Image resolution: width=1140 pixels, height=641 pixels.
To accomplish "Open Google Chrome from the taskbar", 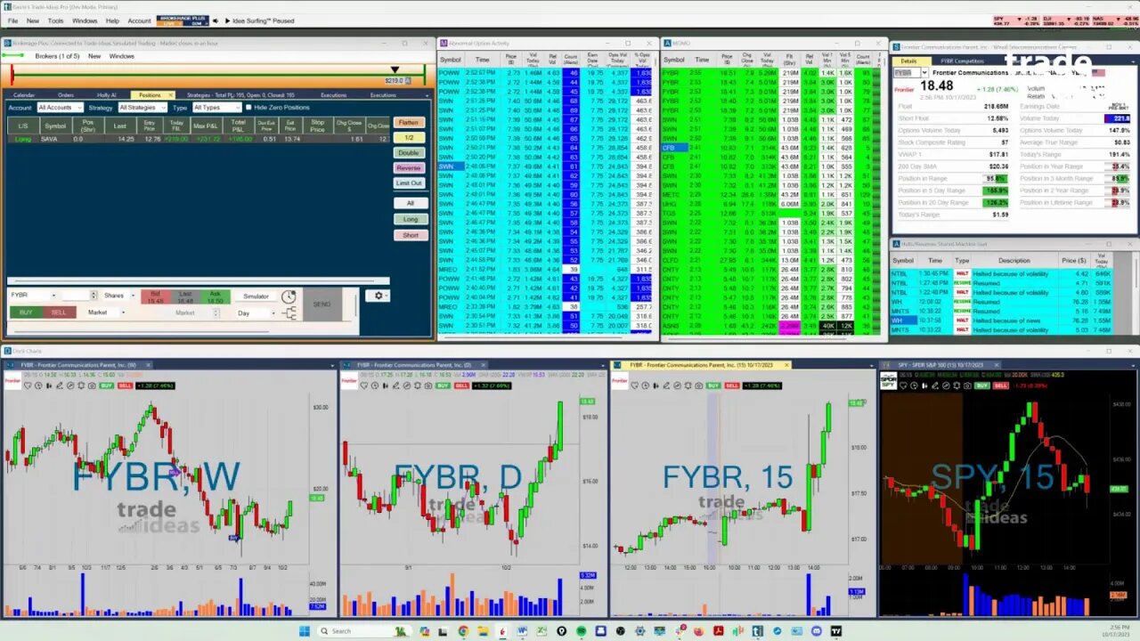I will 463,631.
